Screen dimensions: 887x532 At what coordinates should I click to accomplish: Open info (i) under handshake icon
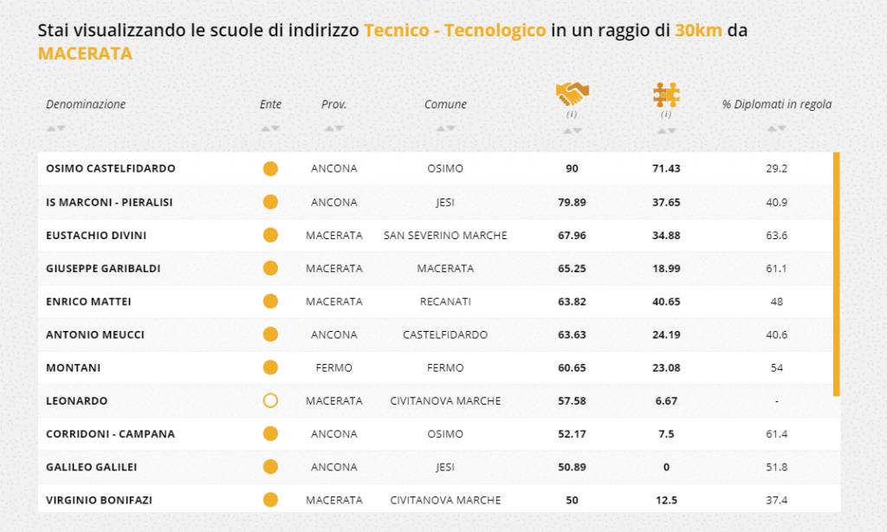point(572,114)
